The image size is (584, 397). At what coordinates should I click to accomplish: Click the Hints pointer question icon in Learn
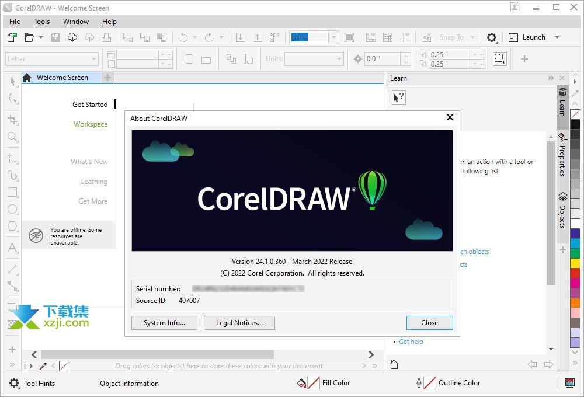[398, 97]
